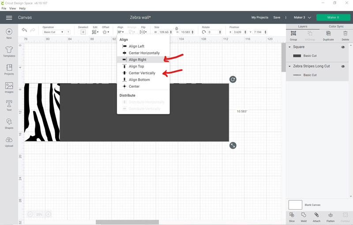Open the Offset tool
The width and height of the screenshot is (353, 225).
[x=105, y=32]
